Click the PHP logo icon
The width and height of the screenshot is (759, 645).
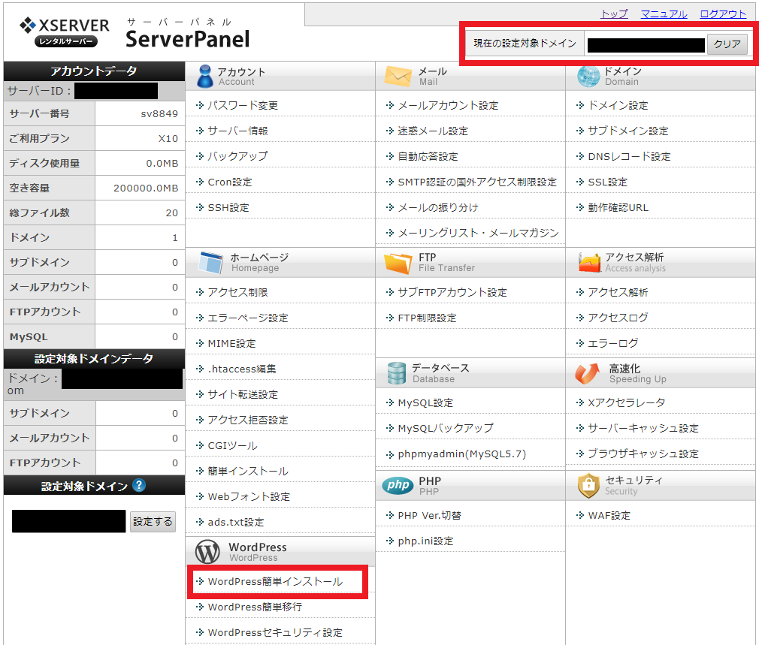point(398,486)
